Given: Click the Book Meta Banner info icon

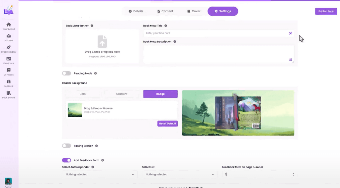Looking at the screenshot, I should click(92, 26).
